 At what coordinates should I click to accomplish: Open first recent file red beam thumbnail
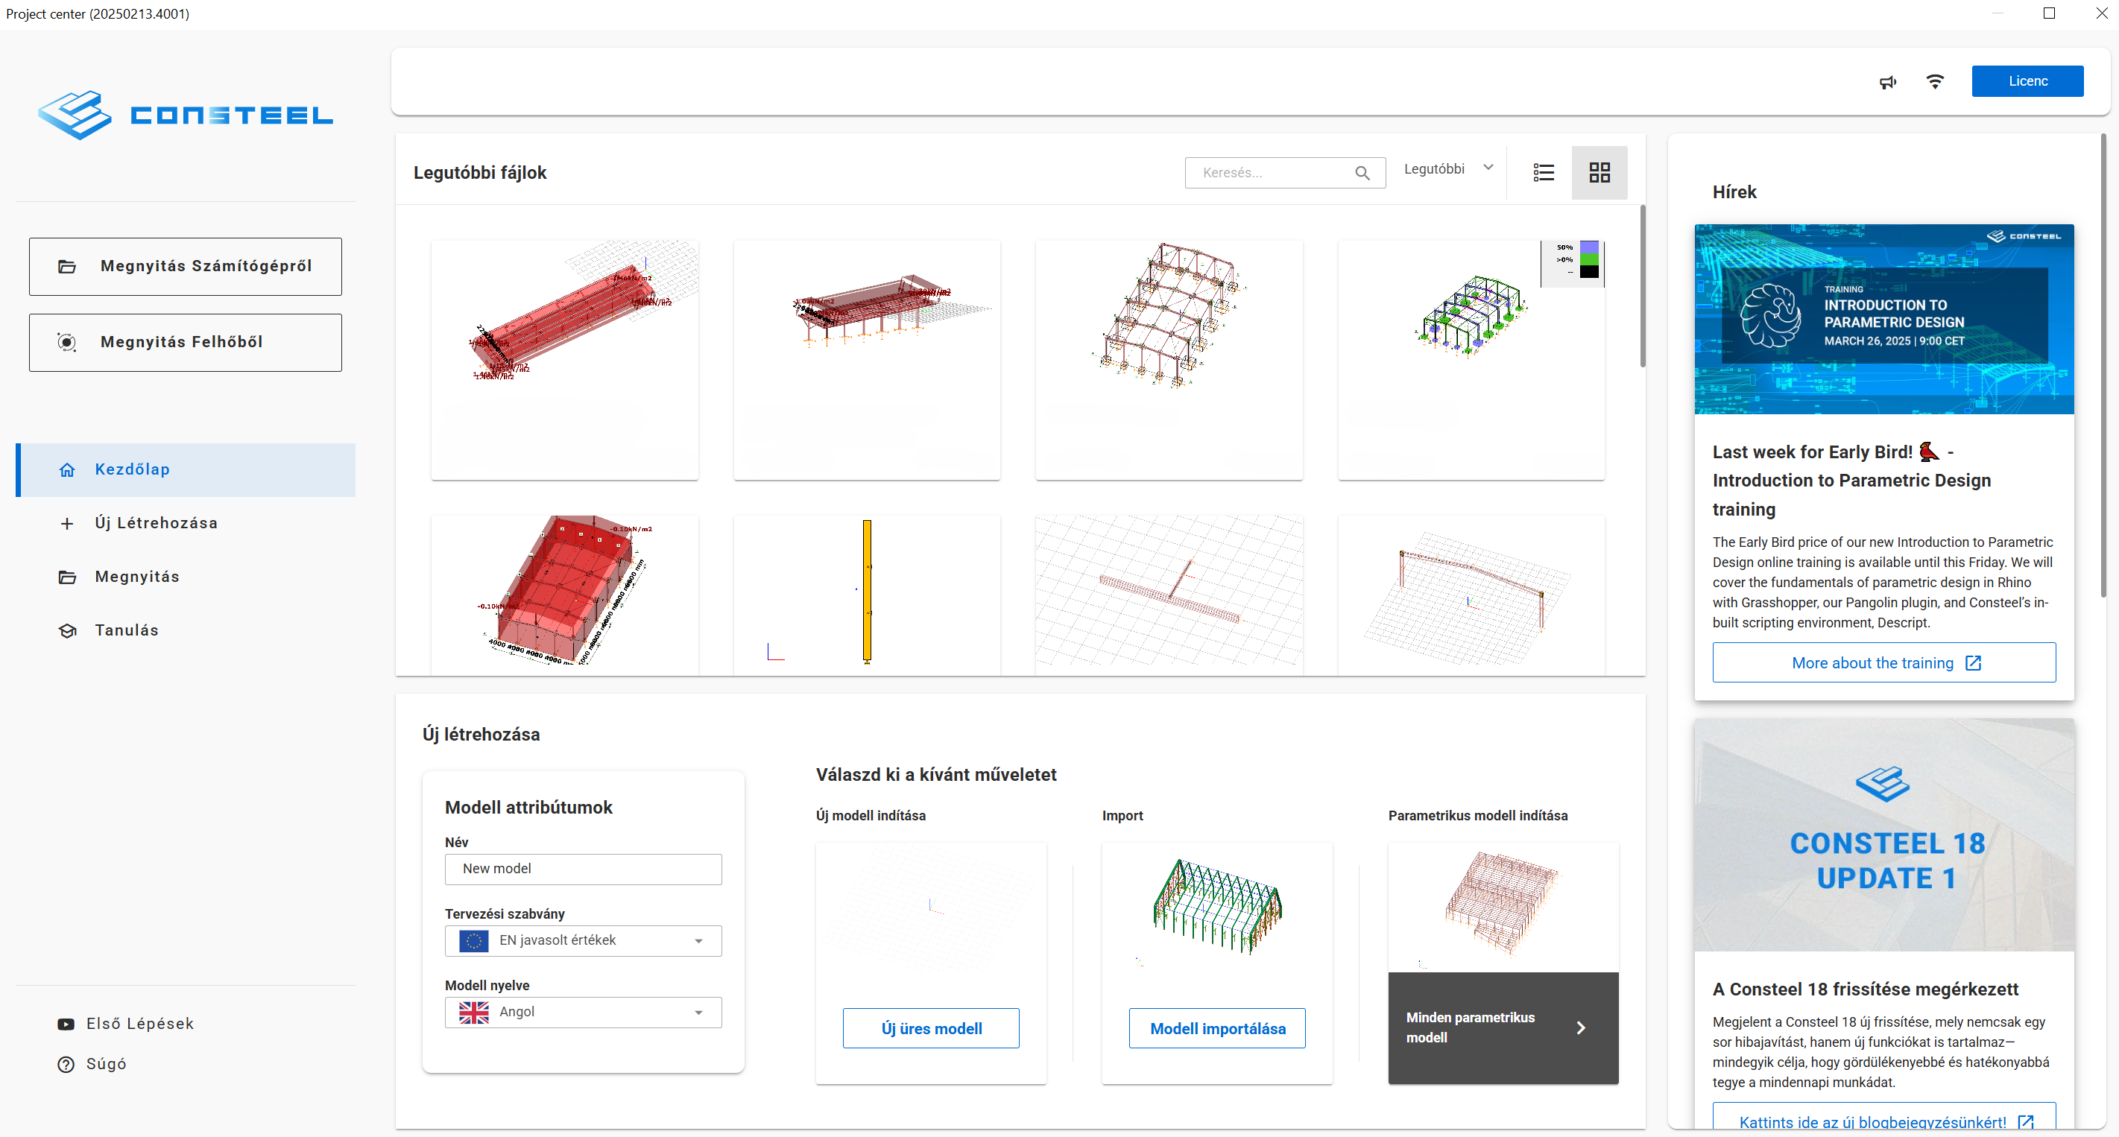[x=564, y=359]
